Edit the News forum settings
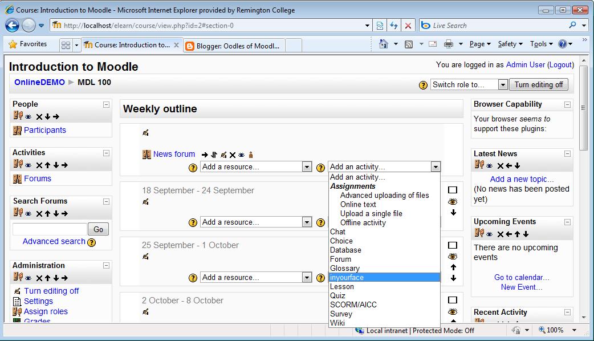This screenshot has height=341, width=594. click(223, 154)
